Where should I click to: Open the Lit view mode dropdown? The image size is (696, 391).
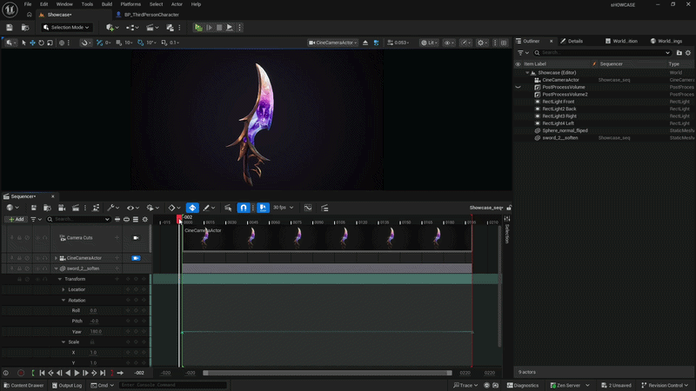[429, 43]
